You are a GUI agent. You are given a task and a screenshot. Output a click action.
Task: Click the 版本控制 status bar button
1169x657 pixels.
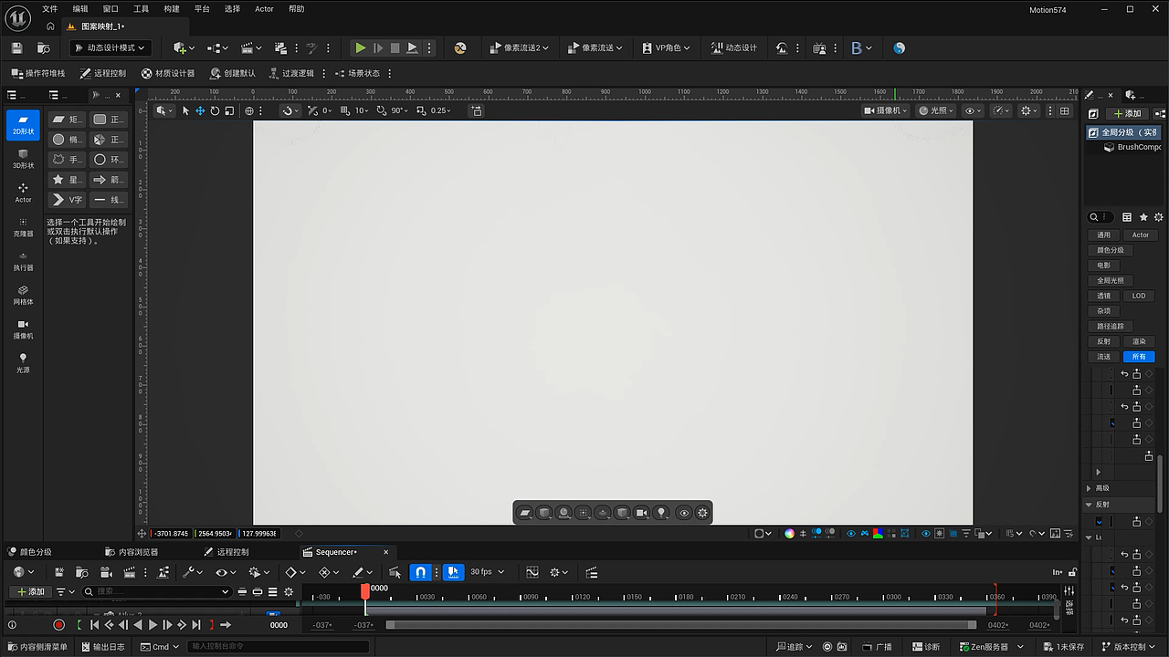(1129, 647)
